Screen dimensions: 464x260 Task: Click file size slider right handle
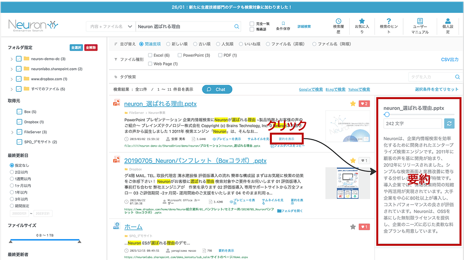(79, 242)
